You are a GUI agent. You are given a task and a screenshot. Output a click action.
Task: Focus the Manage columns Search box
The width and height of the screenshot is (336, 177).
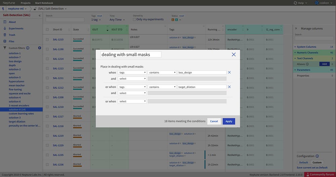(314, 38)
